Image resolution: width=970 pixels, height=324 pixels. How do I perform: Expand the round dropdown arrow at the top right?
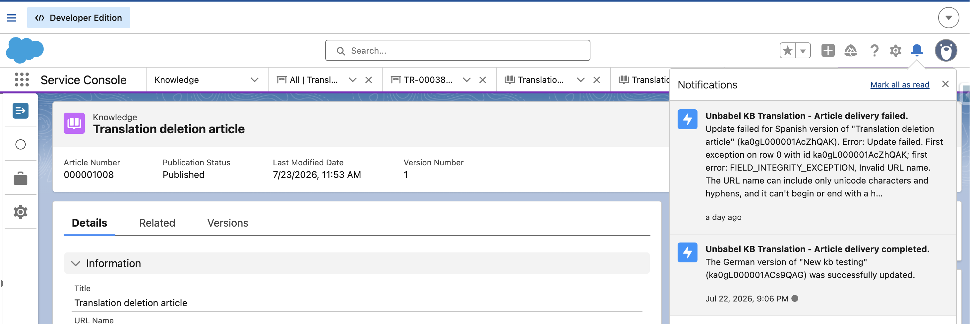(948, 18)
